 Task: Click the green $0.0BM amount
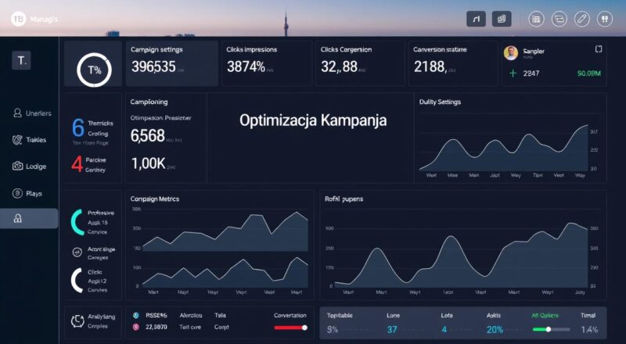pos(589,73)
